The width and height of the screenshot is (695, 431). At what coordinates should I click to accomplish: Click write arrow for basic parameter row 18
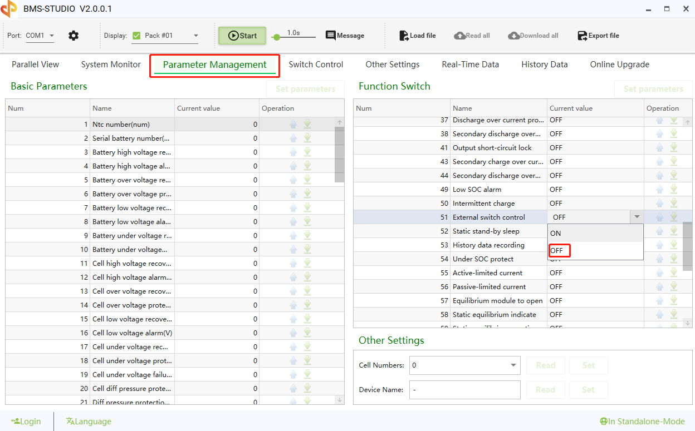[x=307, y=360]
